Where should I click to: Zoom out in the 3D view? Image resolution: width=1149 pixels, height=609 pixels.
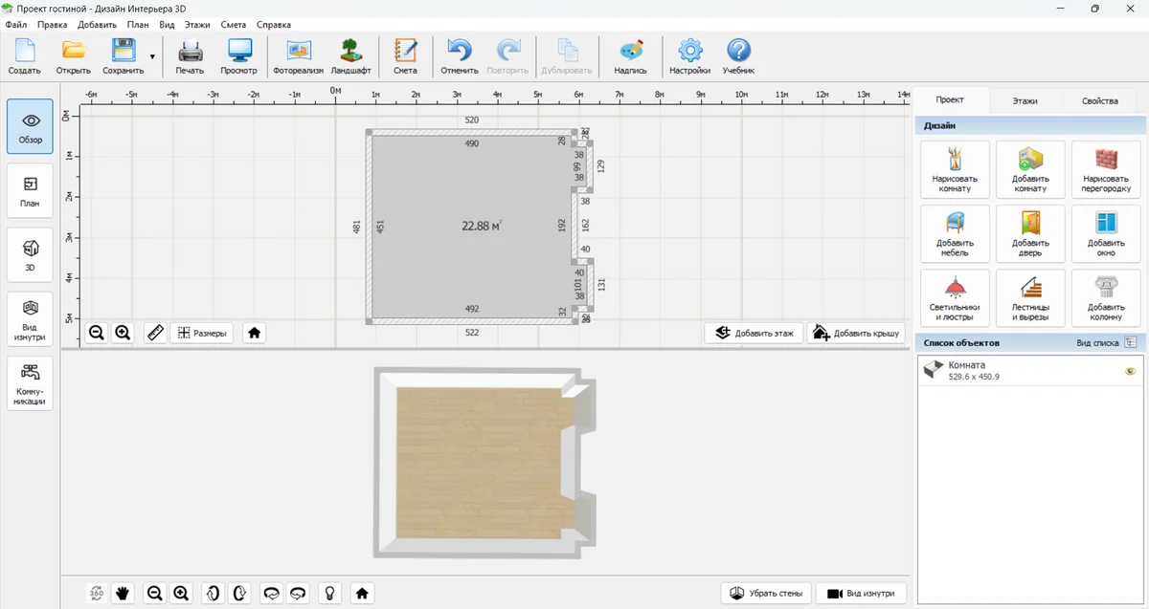(154, 593)
